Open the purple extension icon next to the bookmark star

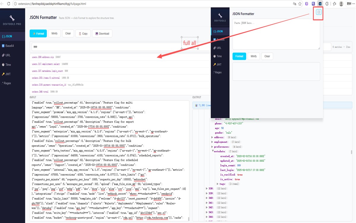[x=307, y=4]
